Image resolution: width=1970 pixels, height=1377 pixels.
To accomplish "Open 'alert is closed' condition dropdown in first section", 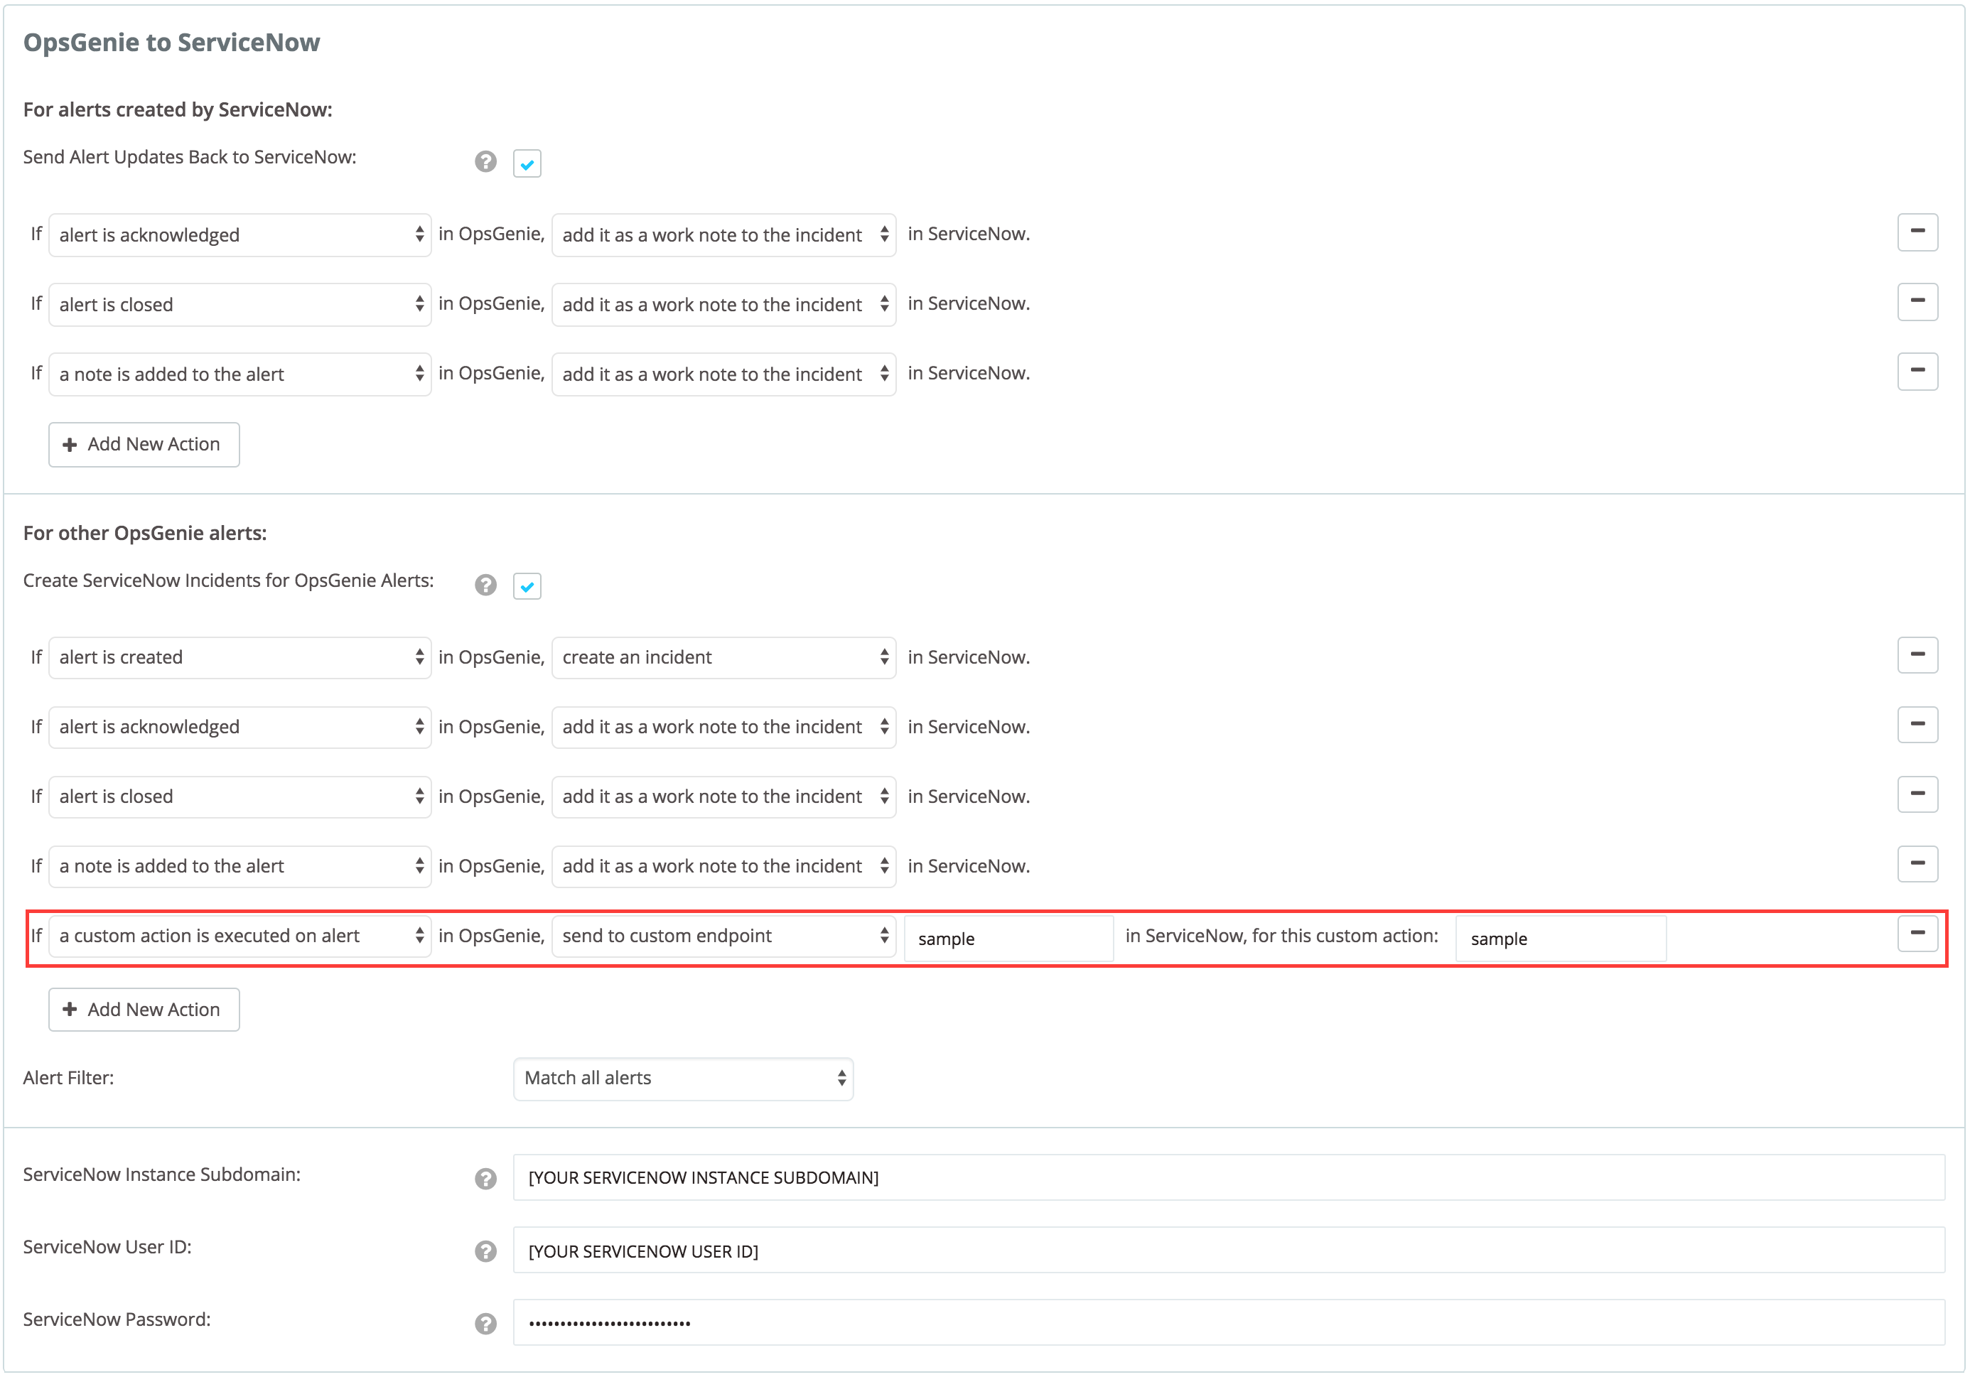I will click(x=240, y=305).
